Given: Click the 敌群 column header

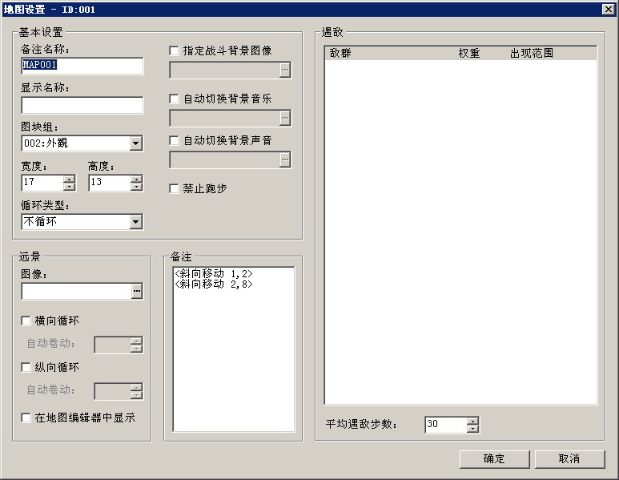Looking at the screenshot, I should pos(389,53).
